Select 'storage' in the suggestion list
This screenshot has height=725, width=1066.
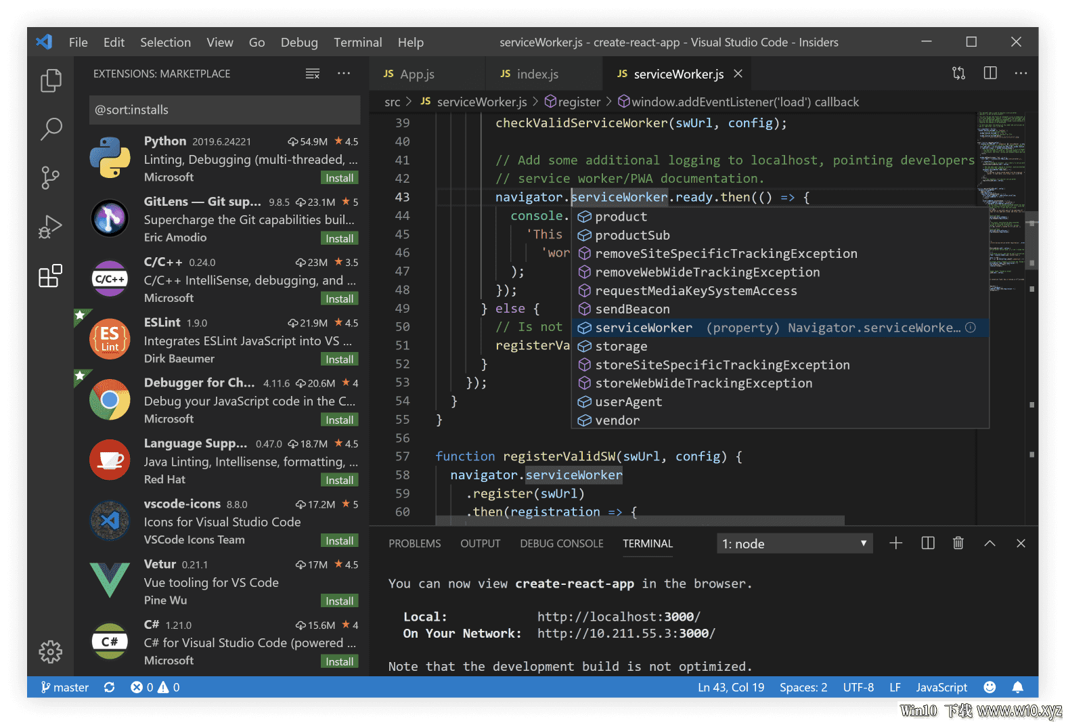coord(780,347)
